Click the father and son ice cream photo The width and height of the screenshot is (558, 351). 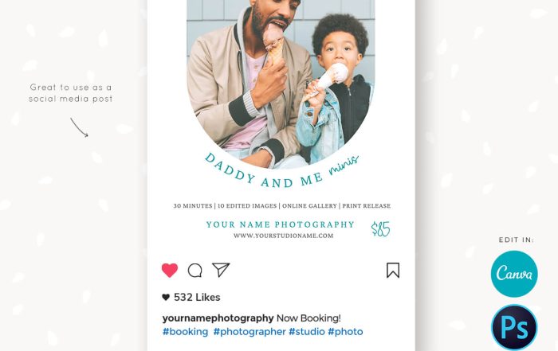281,82
